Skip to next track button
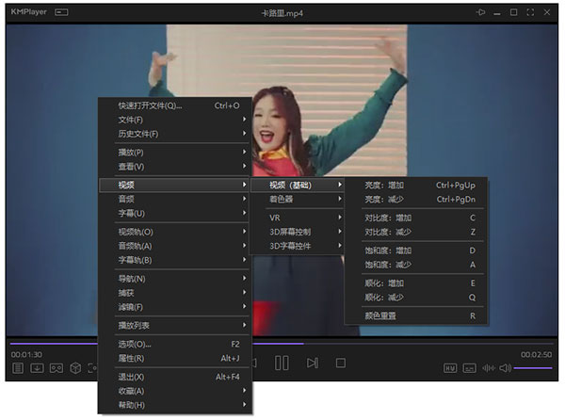 (313, 363)
